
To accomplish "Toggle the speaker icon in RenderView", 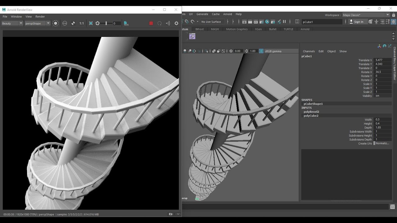I will [168, 23].
